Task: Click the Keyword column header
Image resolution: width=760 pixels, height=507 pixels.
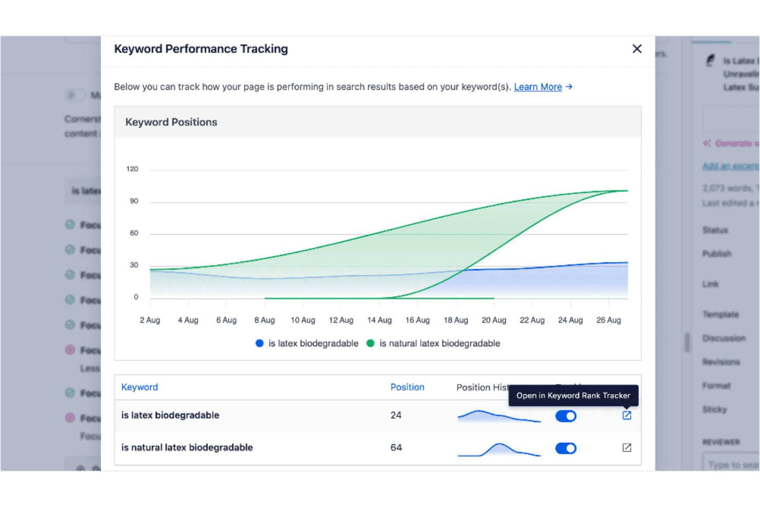Action: [139, 387]
